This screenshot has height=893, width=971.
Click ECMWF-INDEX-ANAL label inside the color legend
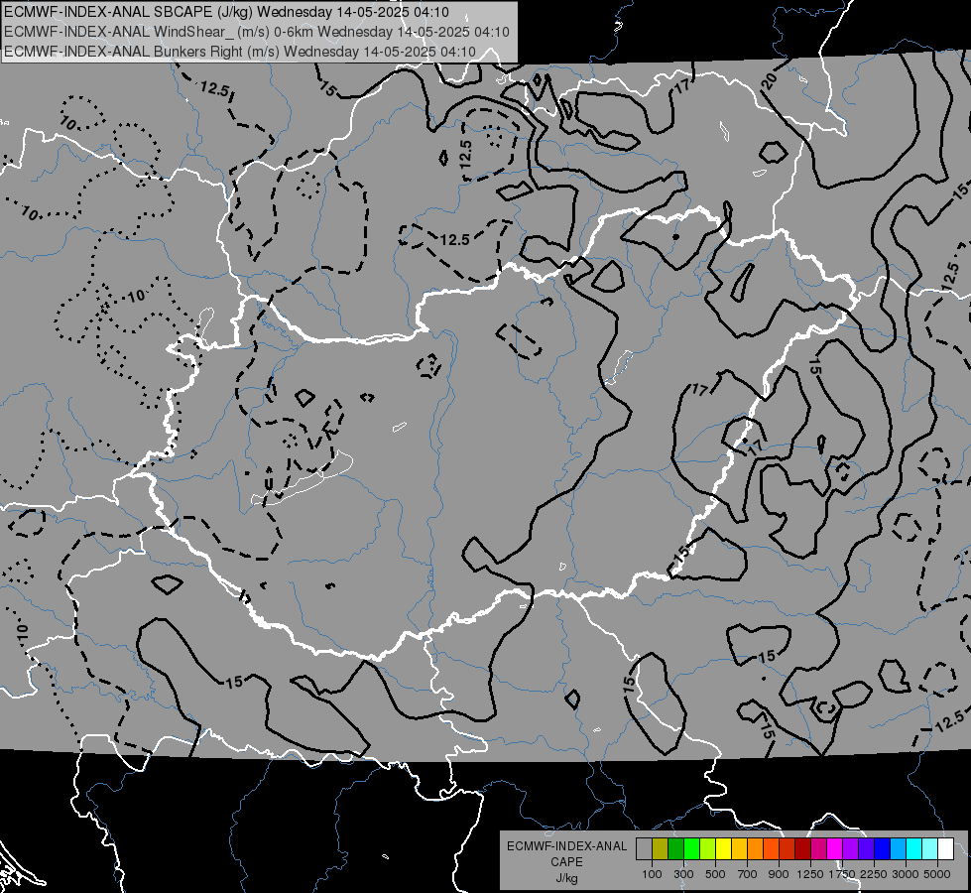(x=566, y=846)
